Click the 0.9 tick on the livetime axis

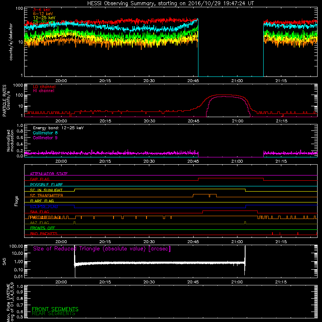click(x=20, y=292)
